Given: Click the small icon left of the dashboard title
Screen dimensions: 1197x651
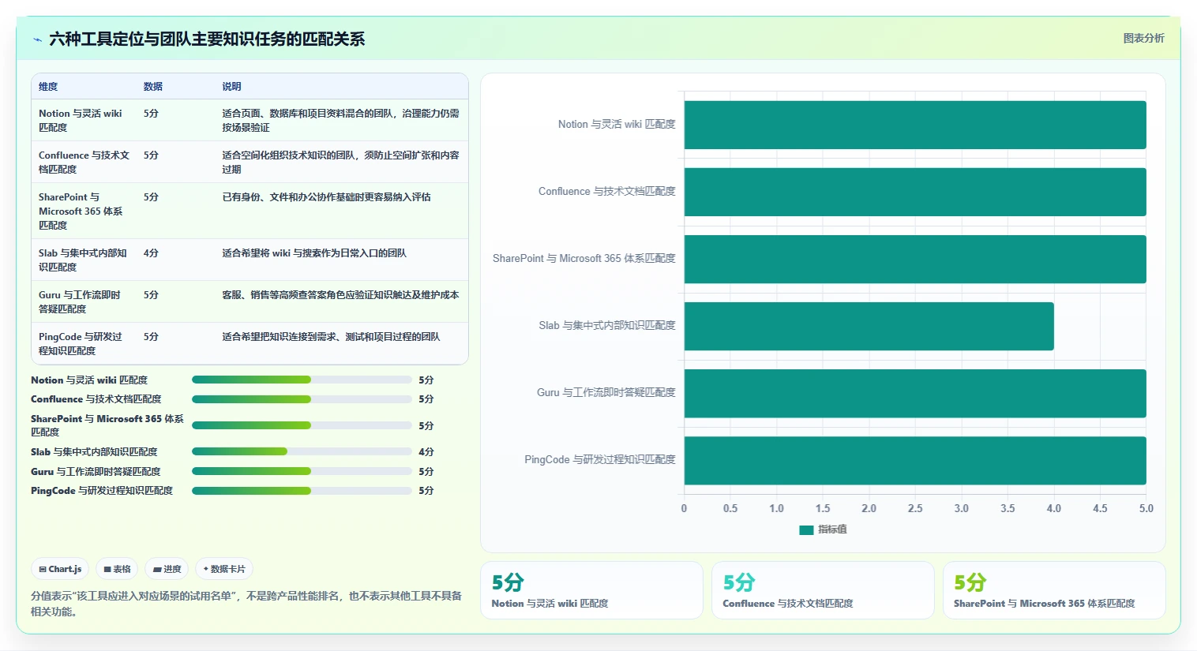Looking at the screenshot, I should click(37, 39).
